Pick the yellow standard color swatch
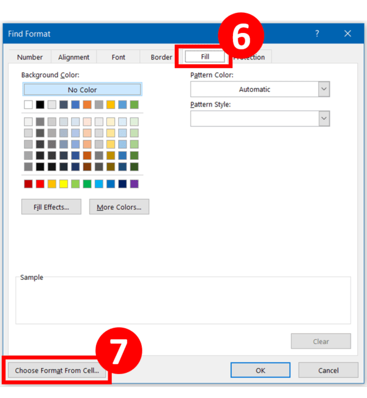367x398 pixels. (x=64, y=184)
